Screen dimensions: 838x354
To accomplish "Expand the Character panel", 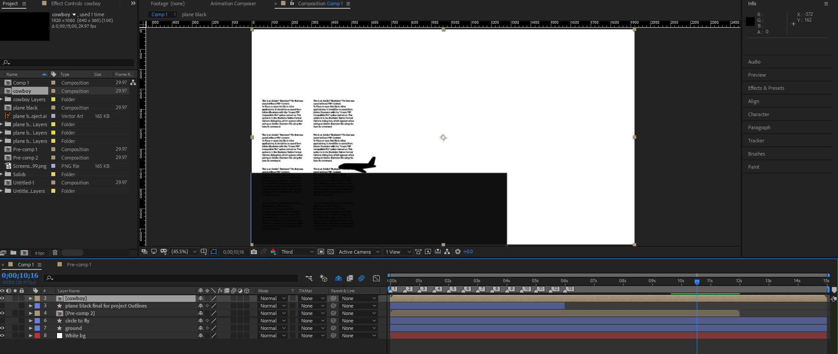I will pyautogui.click(x=759, y=114).
